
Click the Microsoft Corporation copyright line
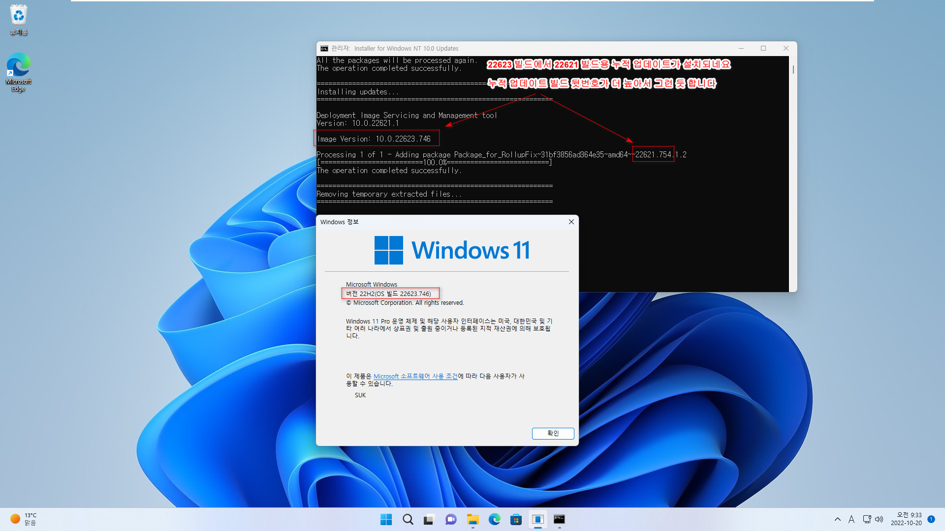405,303
